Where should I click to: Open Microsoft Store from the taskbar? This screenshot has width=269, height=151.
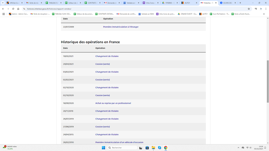[x=147, y=148]
